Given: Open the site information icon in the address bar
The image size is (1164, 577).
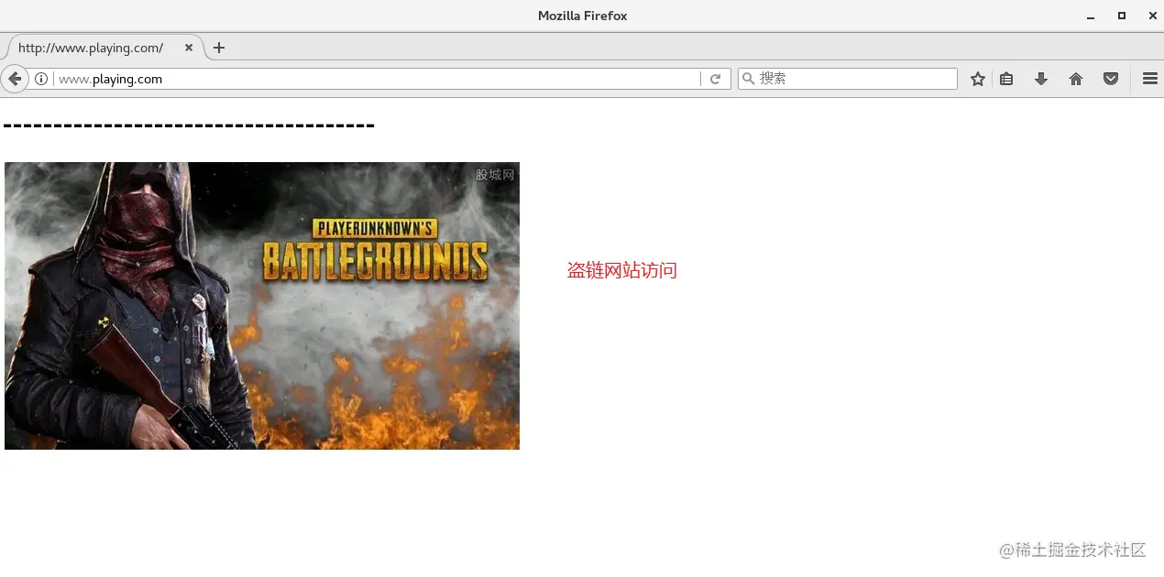Looking at the screenshot, I should 41,79.
